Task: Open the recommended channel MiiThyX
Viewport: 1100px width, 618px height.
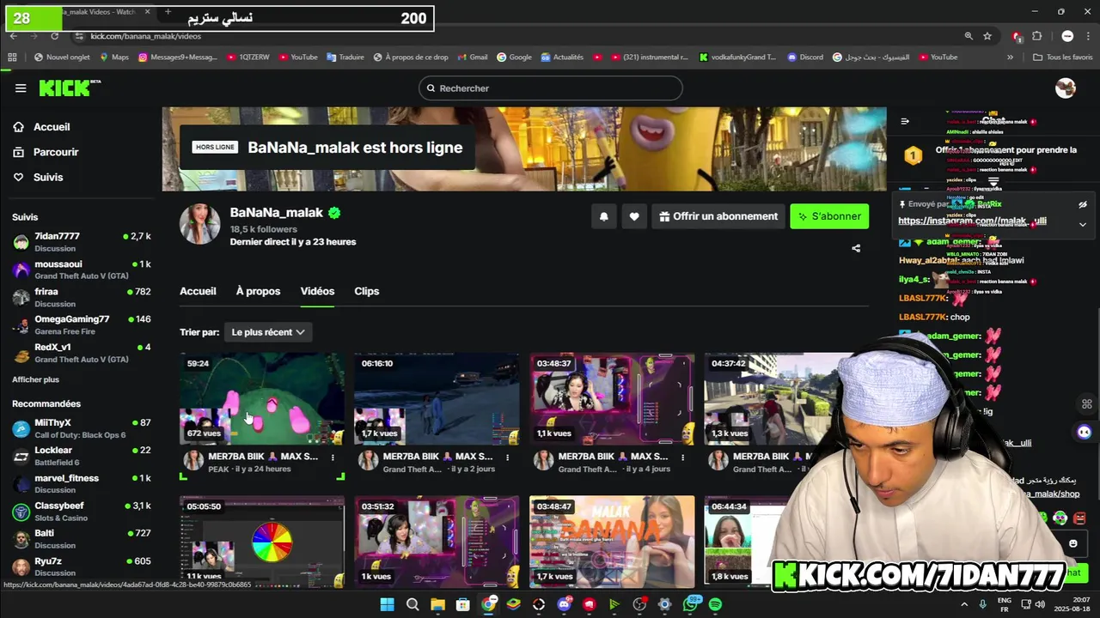Action: click(82, 429)
